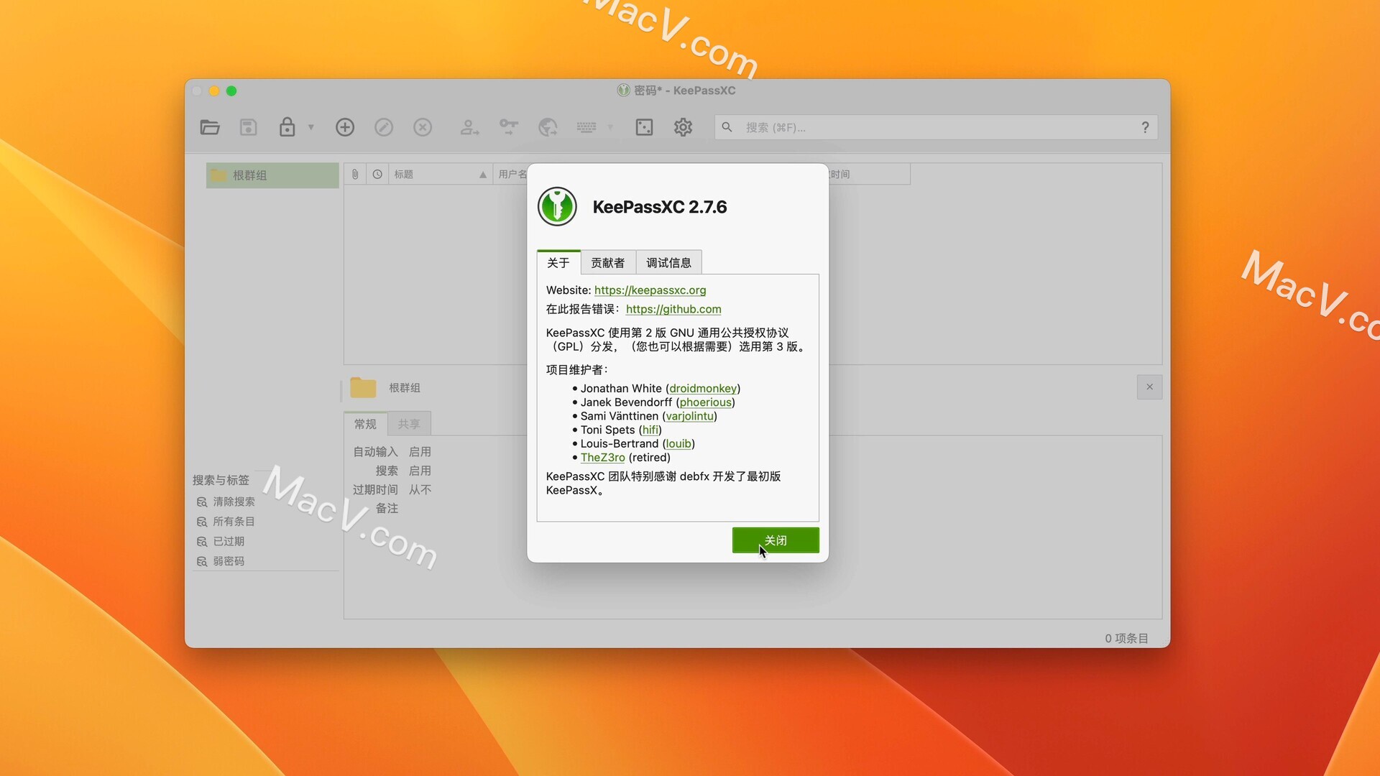Sort by the expiry clock column
1380x776 pixels.
tap(377, 175)
